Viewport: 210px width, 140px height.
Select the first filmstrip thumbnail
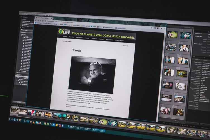click(x=15, y=111)
